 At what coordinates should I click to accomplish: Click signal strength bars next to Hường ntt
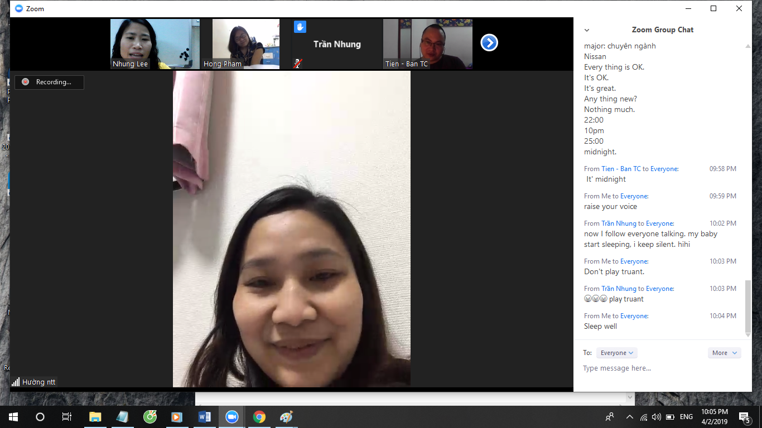click(16, 382)
